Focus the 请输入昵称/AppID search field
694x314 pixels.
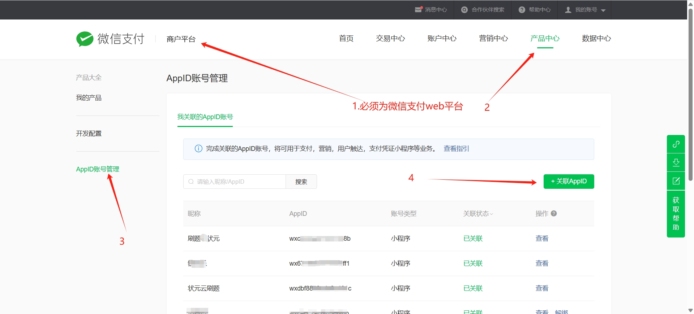pos(235,182)
